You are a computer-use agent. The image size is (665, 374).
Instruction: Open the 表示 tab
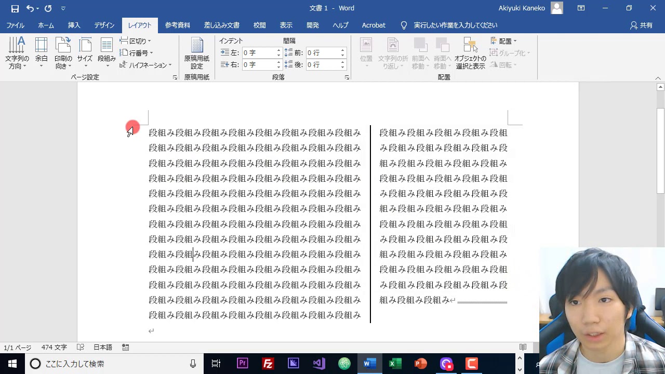pos(286,25)
